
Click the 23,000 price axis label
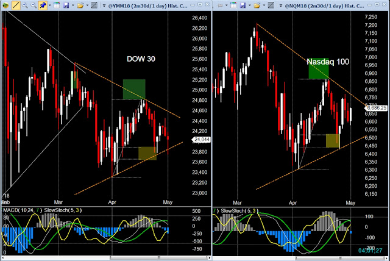coord(199,193)
